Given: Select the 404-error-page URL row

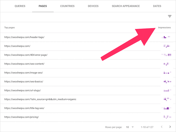Looking at the screenshot, I should click(x=88, y=55).
